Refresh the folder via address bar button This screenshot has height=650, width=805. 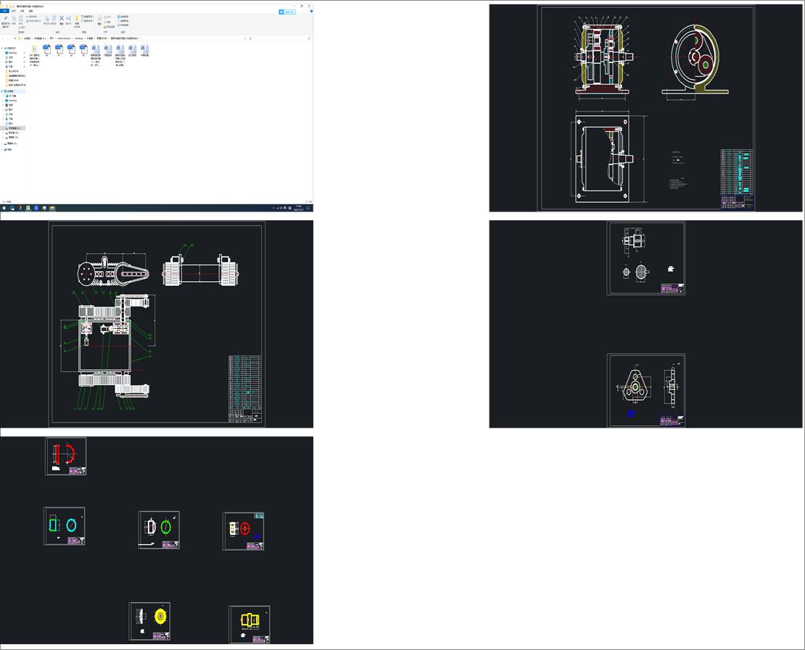pyautogui.click(x=250, y=38)
